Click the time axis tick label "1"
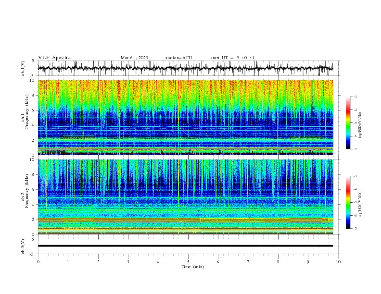 click(68, 262)
